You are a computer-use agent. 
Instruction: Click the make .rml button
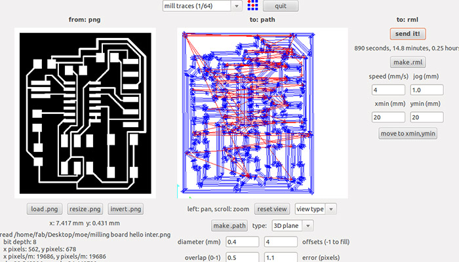[x=407, y=62]
